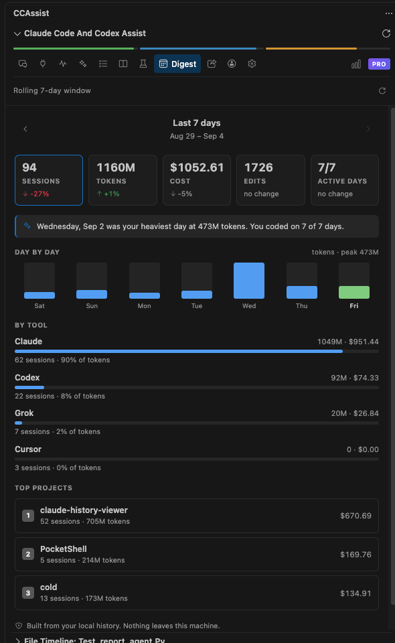This screenshot has width=395, height=643.
Task: Click the green Friday token bar
Action: 354,292
